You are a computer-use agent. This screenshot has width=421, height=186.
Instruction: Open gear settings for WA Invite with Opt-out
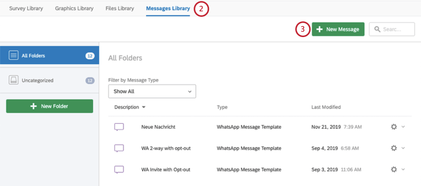(394, 169)
